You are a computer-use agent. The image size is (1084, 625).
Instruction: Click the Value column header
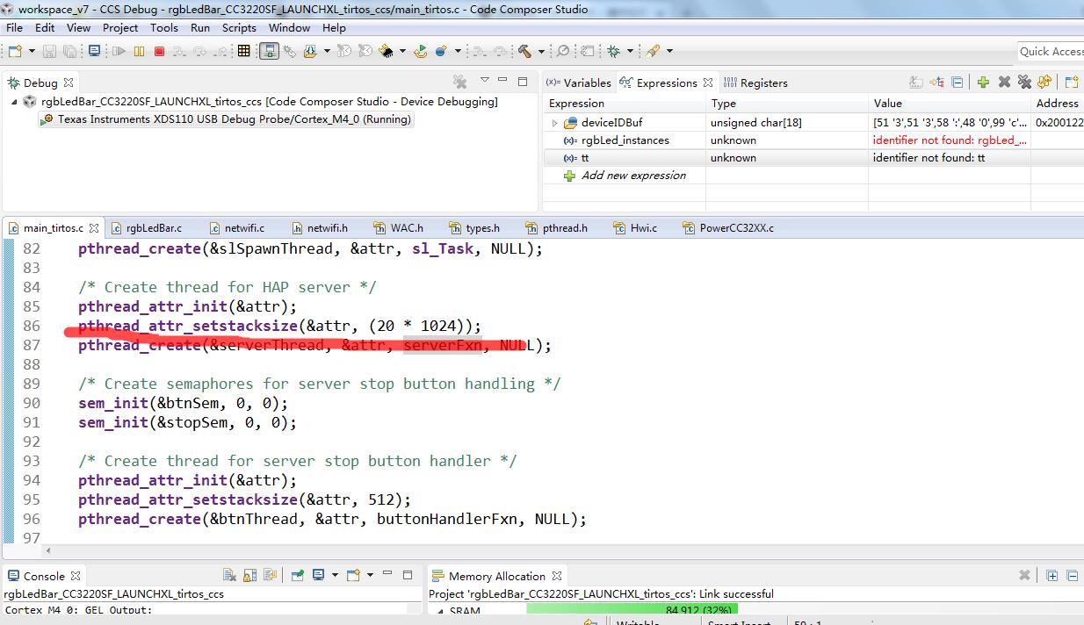[950, 103]
